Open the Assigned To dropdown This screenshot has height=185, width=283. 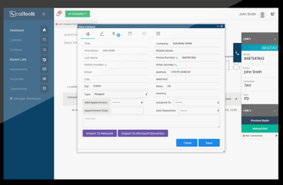tap(196, 103)
